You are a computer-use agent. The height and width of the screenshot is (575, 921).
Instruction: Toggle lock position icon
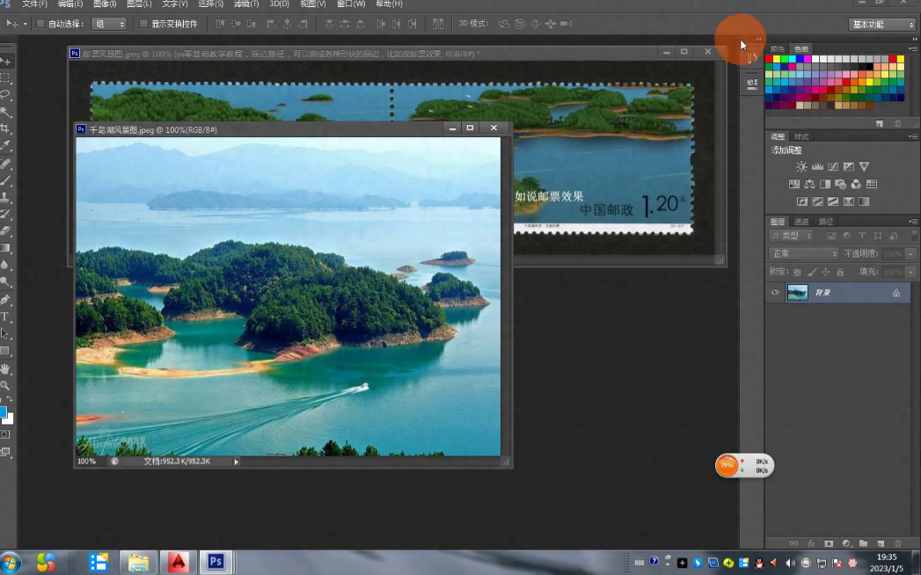pyautogui.click(x=825, y=272)
